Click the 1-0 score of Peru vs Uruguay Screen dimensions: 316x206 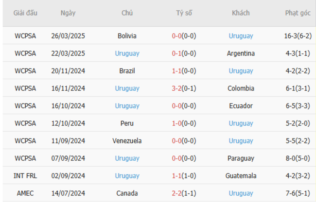pos(177,123)
